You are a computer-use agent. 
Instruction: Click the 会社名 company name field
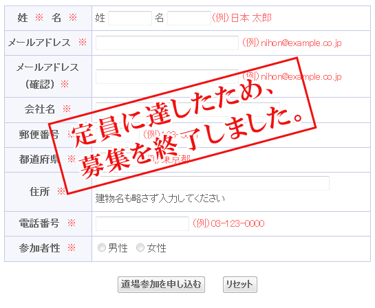tap(188, 110)
